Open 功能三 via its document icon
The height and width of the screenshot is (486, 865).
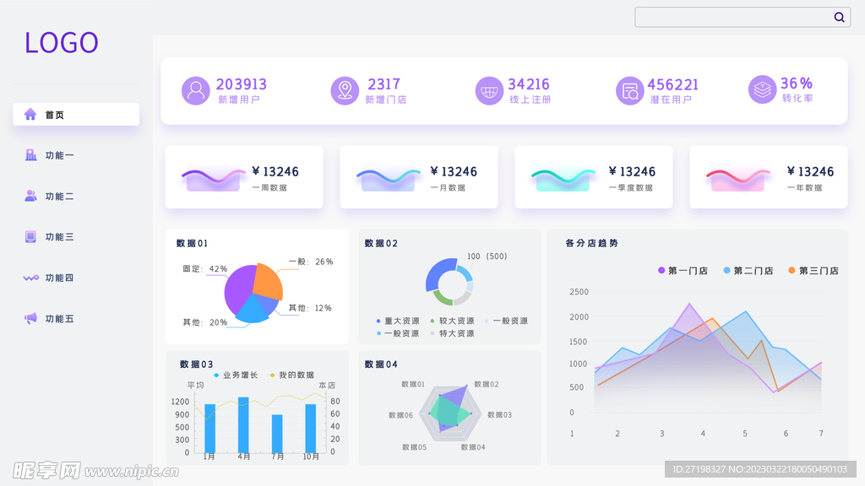click(x=30, y=237)
